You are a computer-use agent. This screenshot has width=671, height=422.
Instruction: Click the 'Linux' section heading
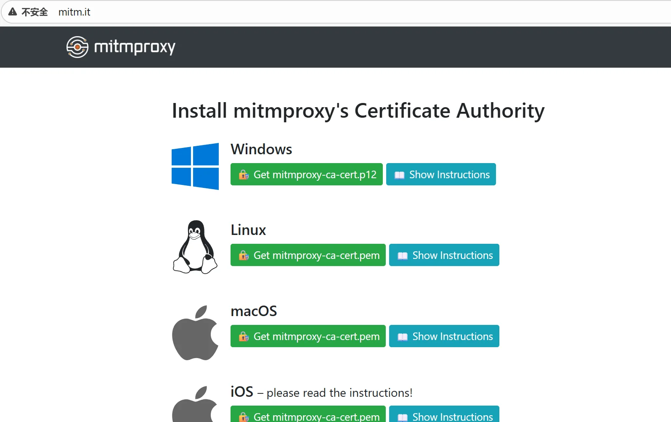(x=248, y=230)
